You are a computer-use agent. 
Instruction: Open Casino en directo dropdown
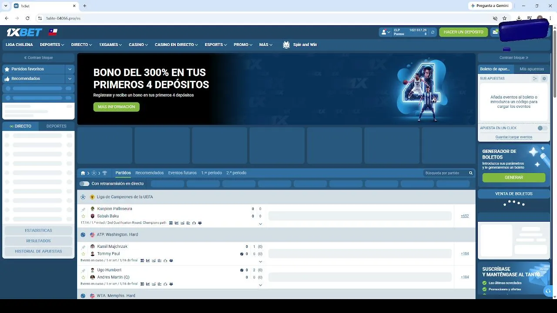[x=176, y=45]
